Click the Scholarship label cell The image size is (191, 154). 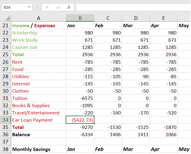(x=39, y=33)
